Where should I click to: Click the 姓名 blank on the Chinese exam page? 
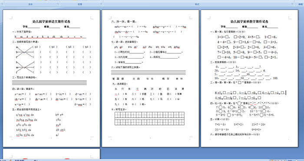pyautogui.click(x=74, y=27)
